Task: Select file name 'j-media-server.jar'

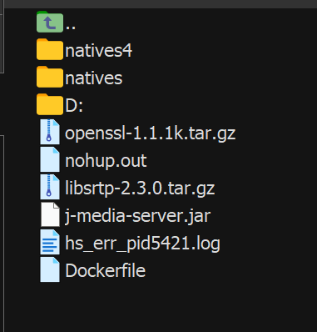Action: [x=137, y=216]
